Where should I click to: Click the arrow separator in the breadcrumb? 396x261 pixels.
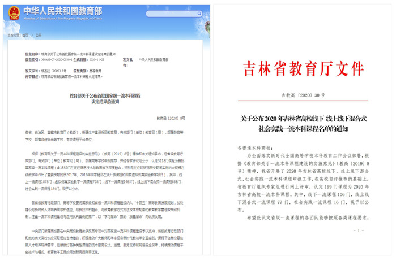32,35
